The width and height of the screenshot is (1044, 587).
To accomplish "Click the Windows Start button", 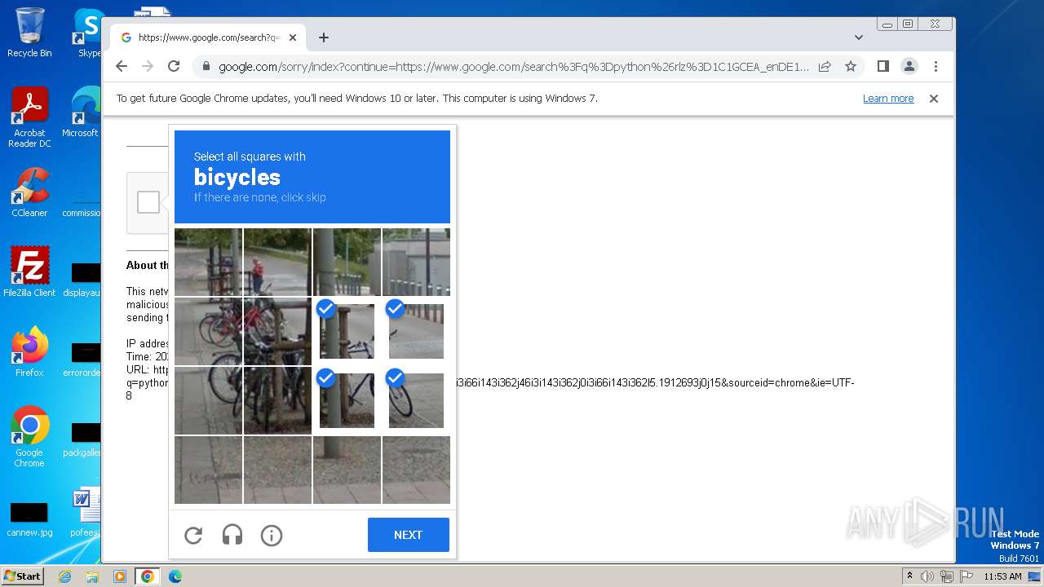I will point(23,576).
